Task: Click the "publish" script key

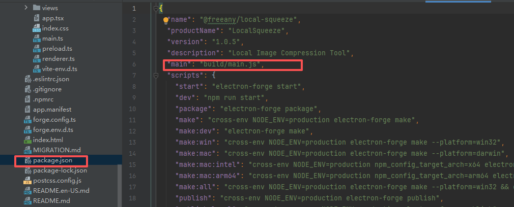Action: (x=193, y=197)
